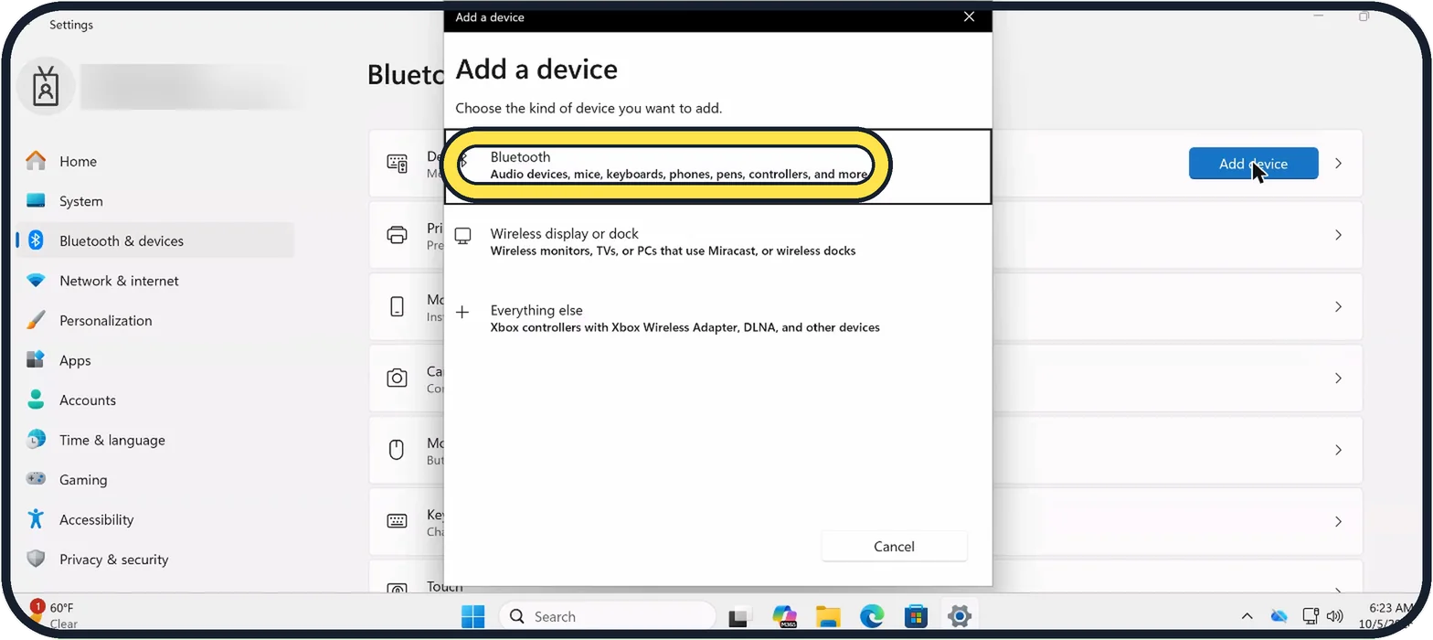The width and height of the screenshot is (1433, 640).
Task: Open File Explorer from taskbar
Action: [828, 616]
